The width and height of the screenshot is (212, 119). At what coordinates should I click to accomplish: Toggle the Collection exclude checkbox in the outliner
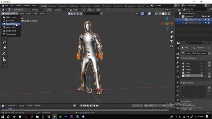coord(203,17)
